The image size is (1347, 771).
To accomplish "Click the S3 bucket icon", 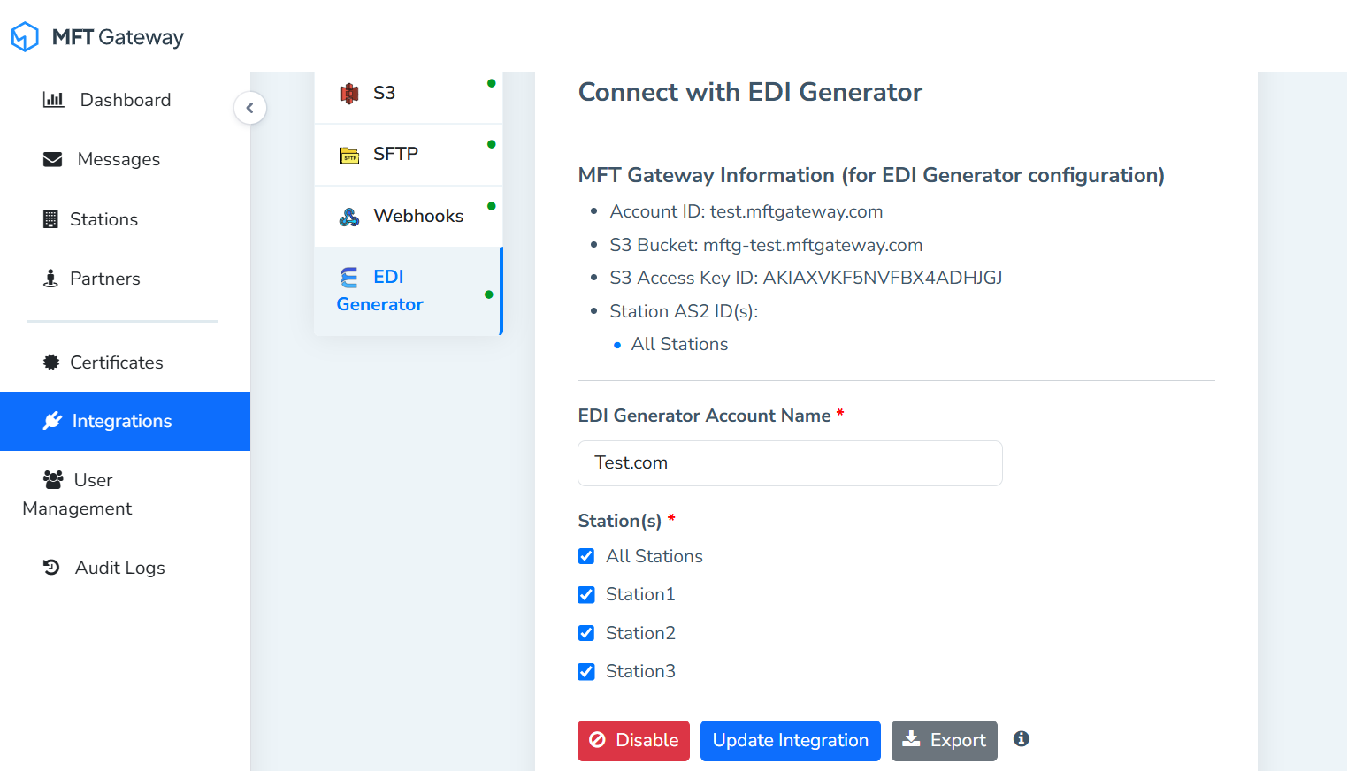I will [349, 93].
